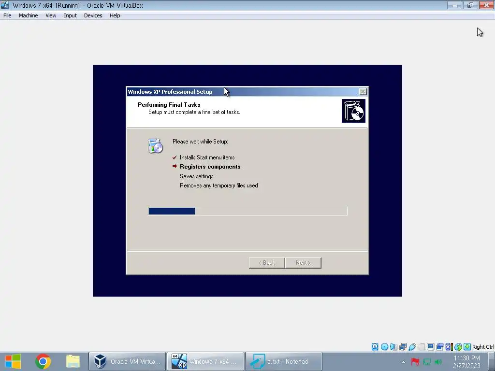This screenshot has width=495, height=371.
Task: Open the USB devices status icon
Action: click(412, 347)
